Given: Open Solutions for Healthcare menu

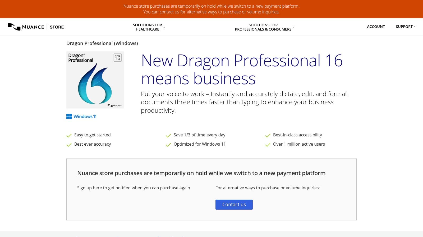Looking at the screenshot, I should (148, 27).
